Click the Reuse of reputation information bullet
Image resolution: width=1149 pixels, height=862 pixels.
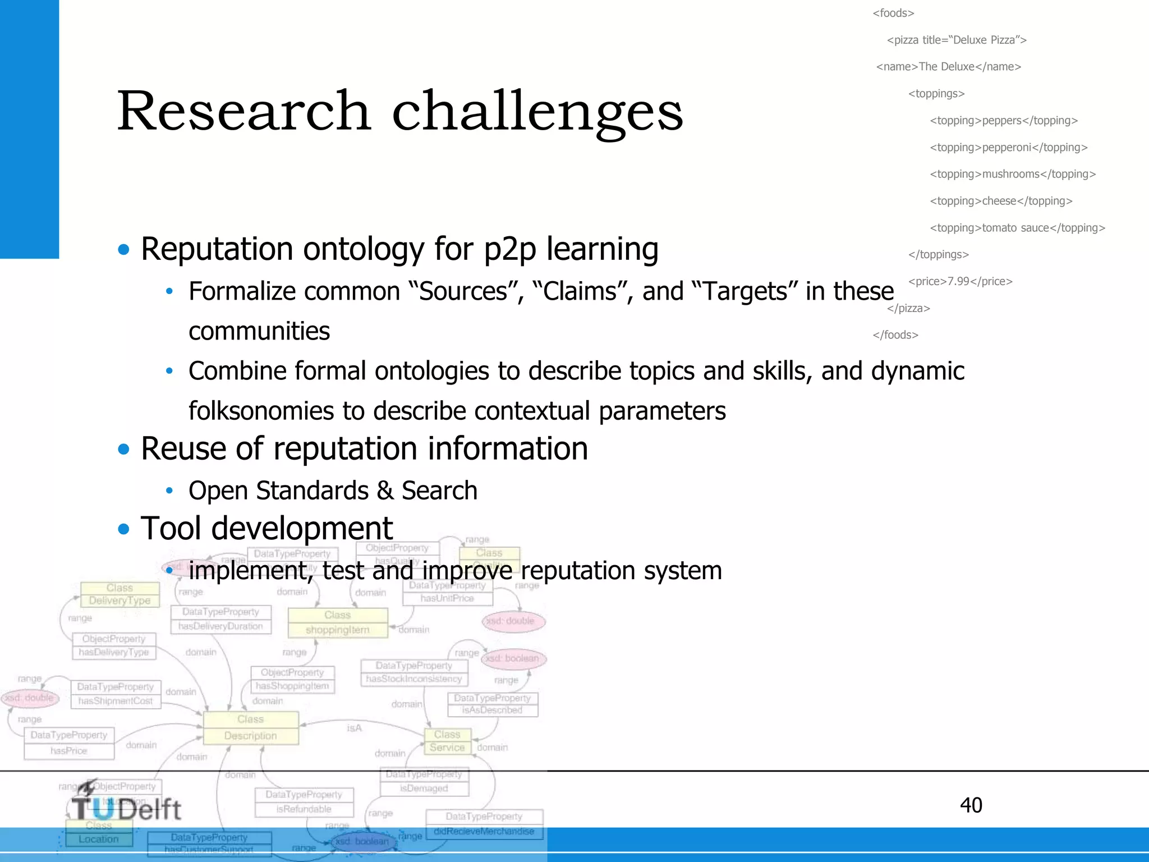tap(364, 448)
